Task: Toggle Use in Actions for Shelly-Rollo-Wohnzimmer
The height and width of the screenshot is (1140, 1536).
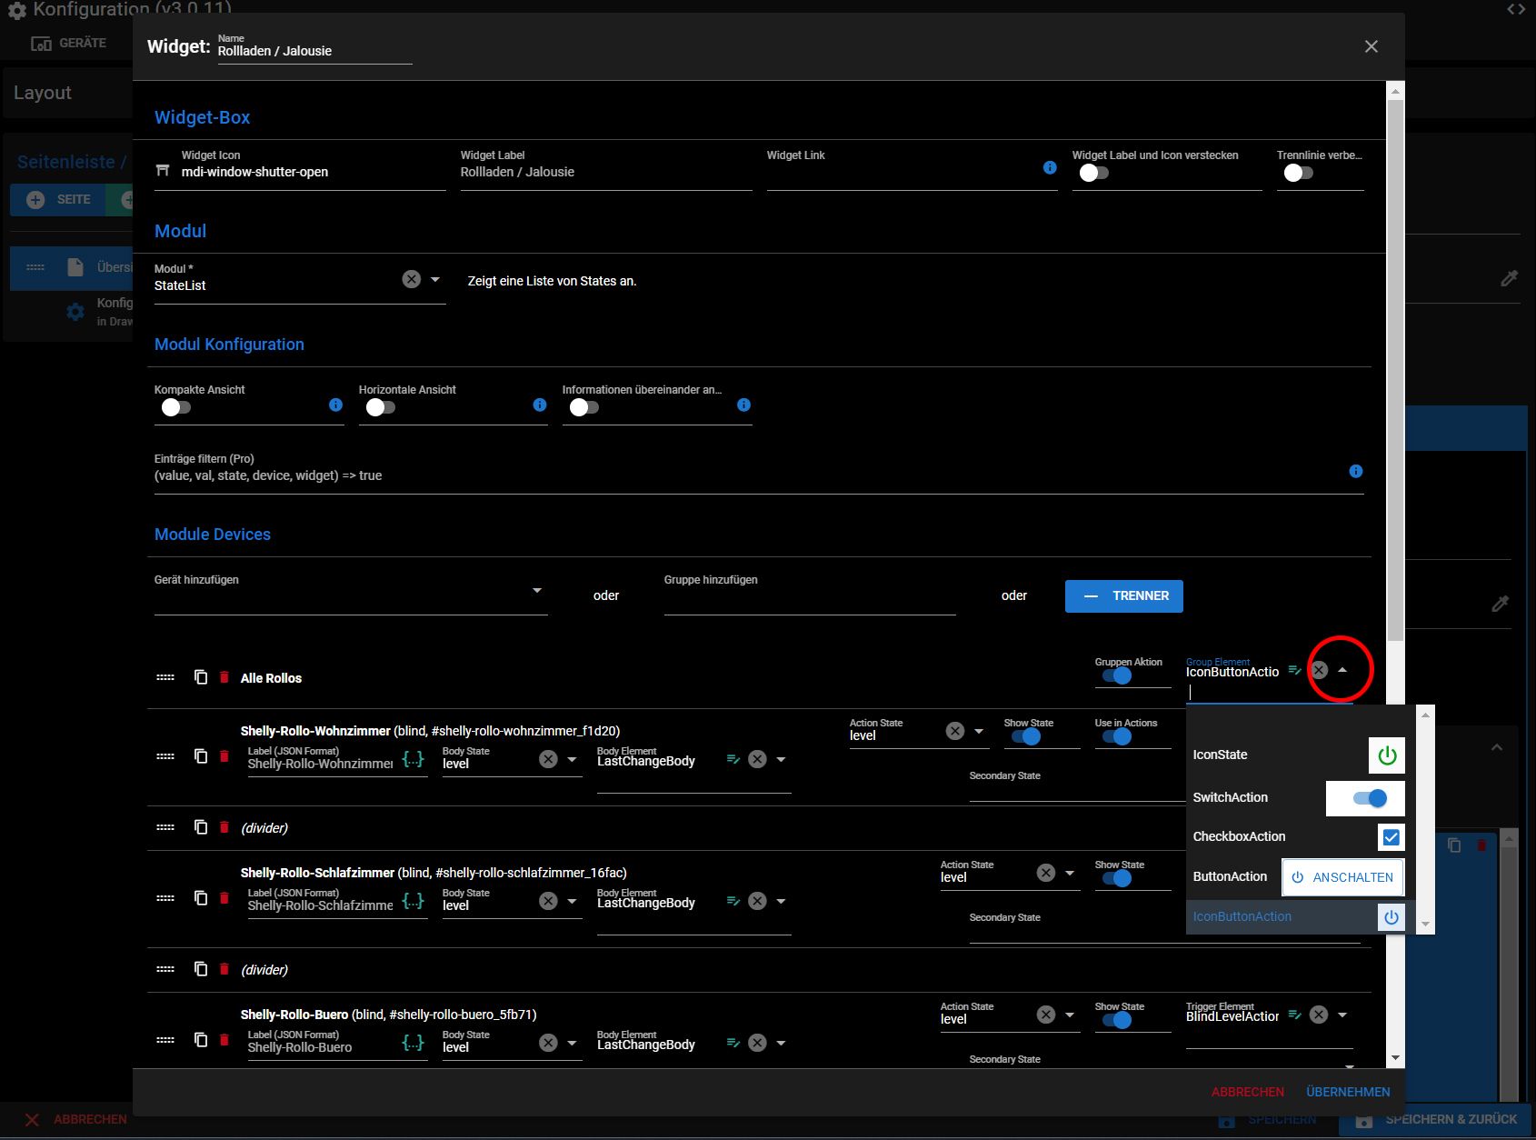Action: tap(1117, 736)
